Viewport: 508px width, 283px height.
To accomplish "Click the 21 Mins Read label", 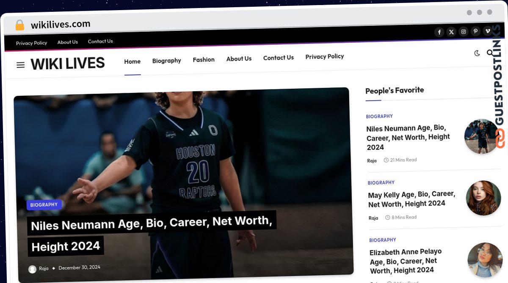I will [x=400, y=160].
